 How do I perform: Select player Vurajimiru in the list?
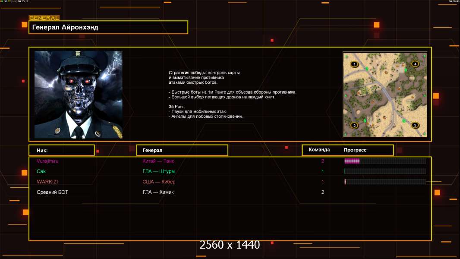[47, 161]
